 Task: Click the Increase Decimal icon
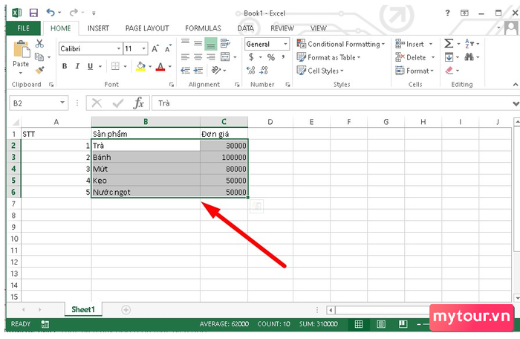tap(251, 70)
